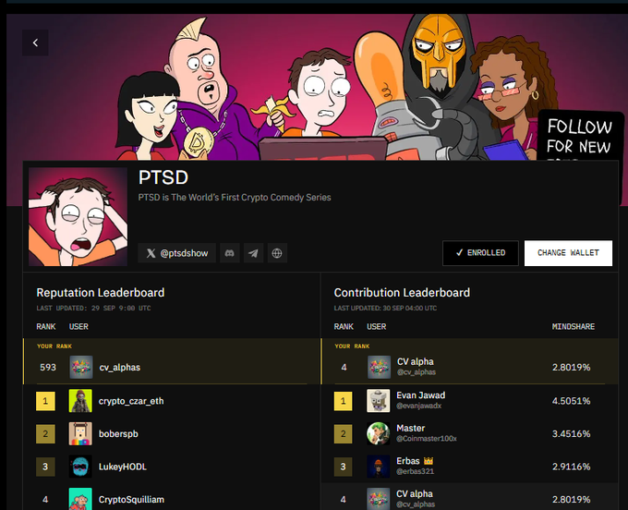Click the PTSD project title
Image resolution: width=628 pixels, height=510 pixels.
click(x=163, y=177)
